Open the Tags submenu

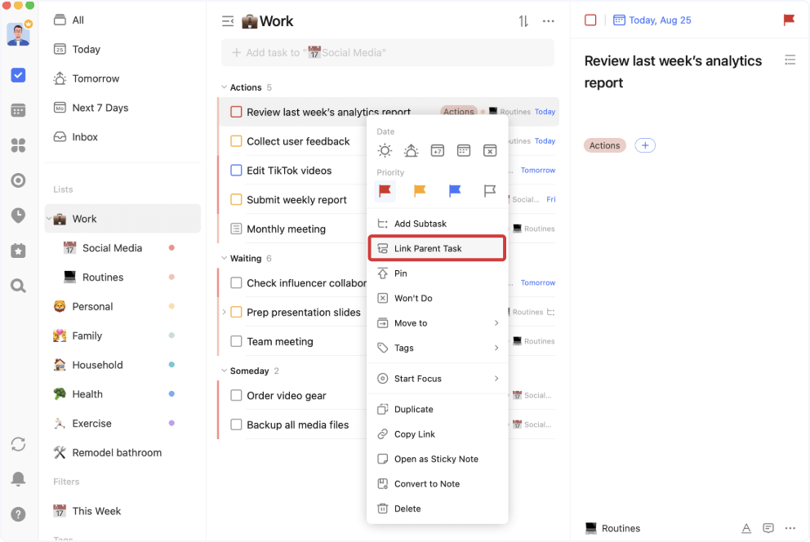(437, 348)
